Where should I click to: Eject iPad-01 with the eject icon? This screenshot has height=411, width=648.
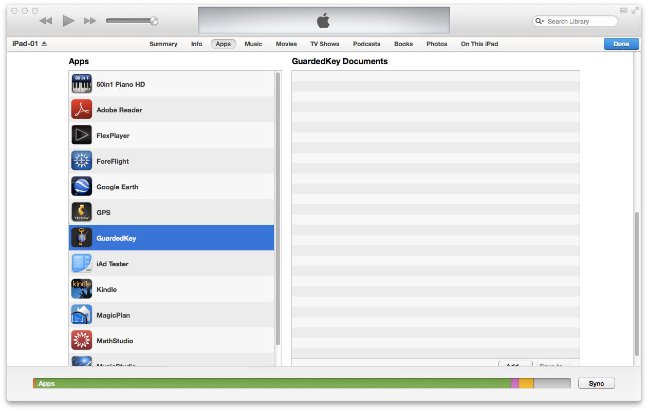coord(44,44)
